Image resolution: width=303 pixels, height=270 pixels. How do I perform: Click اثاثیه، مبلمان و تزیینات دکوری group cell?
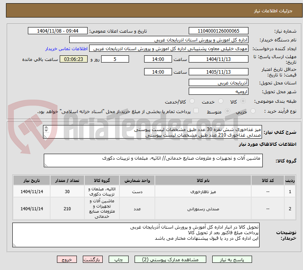pyautogui.click(x=102, y=192)
